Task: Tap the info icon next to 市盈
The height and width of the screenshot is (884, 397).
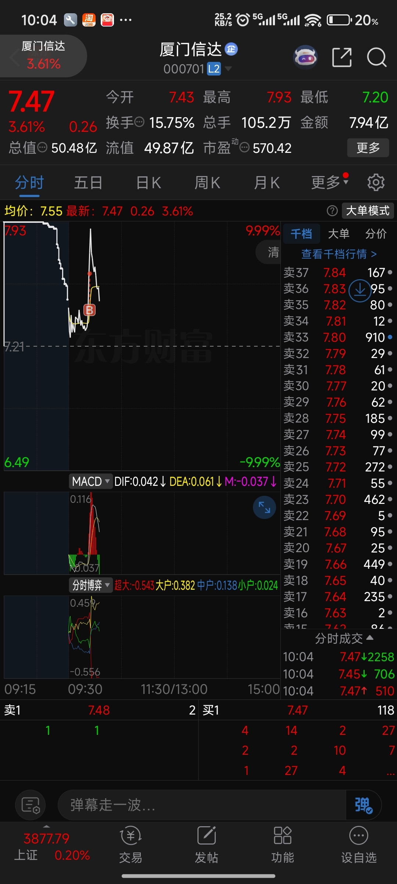Action: [x=244, y=148]
